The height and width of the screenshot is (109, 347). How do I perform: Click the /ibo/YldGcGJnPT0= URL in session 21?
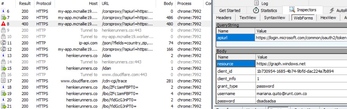pyautogui.click(x=119, y=106)
